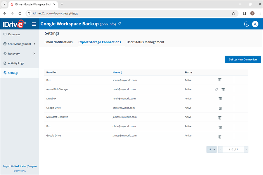Bookmark the page with the star icon

pos(233,13)
